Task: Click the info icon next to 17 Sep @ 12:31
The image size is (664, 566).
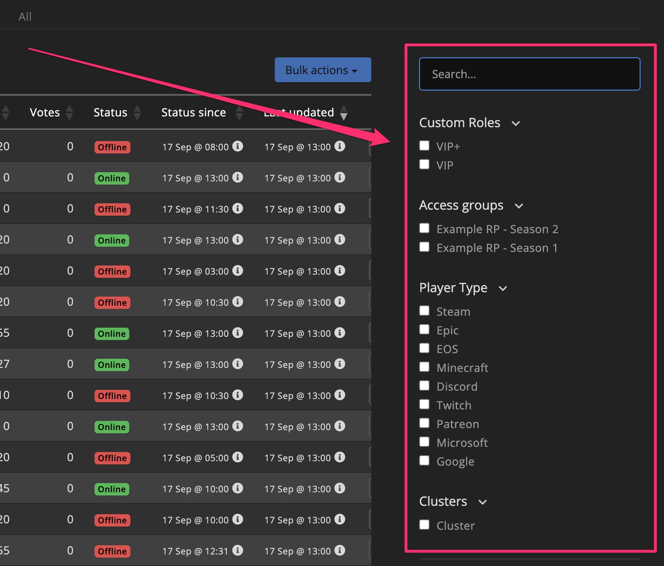Action: point(238,551)
